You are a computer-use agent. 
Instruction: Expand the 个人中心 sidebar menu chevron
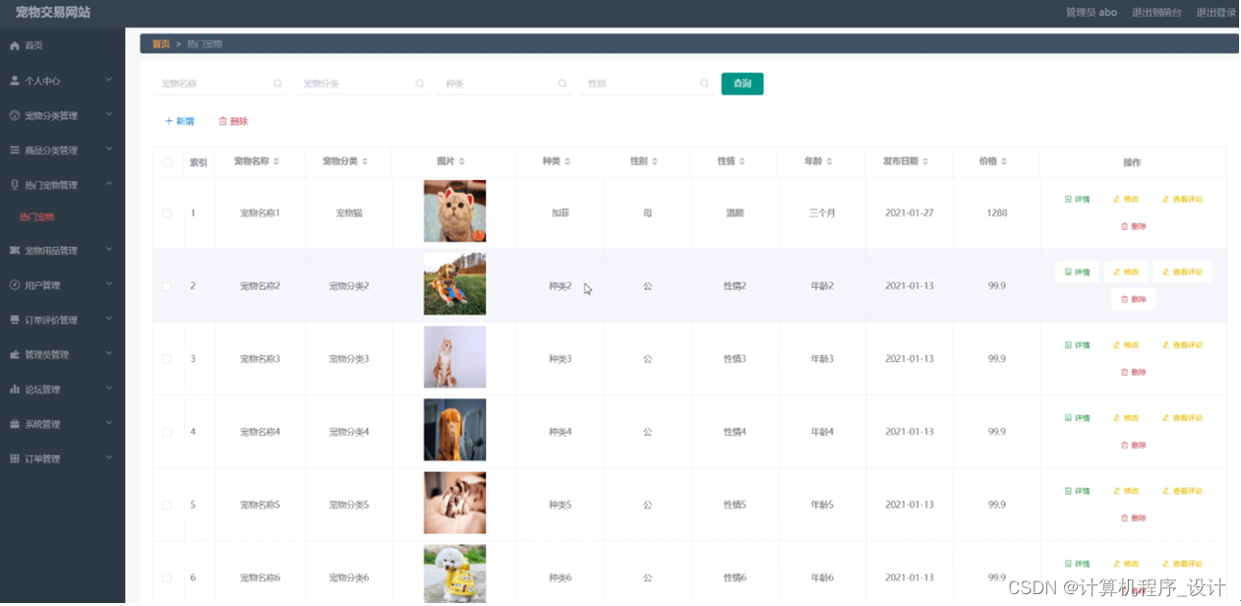click(x=109, y=81)
